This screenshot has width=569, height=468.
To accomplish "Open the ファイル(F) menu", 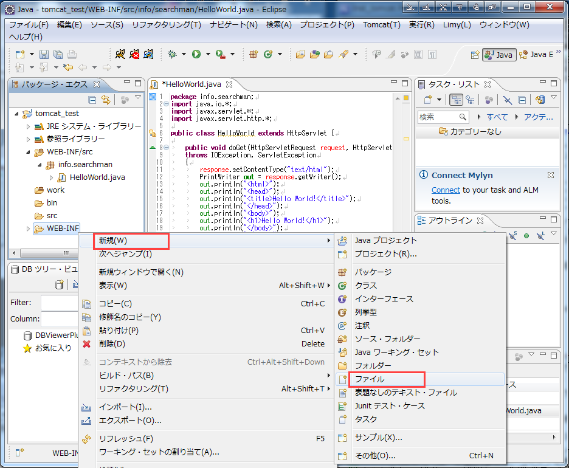I will [29, 25].
